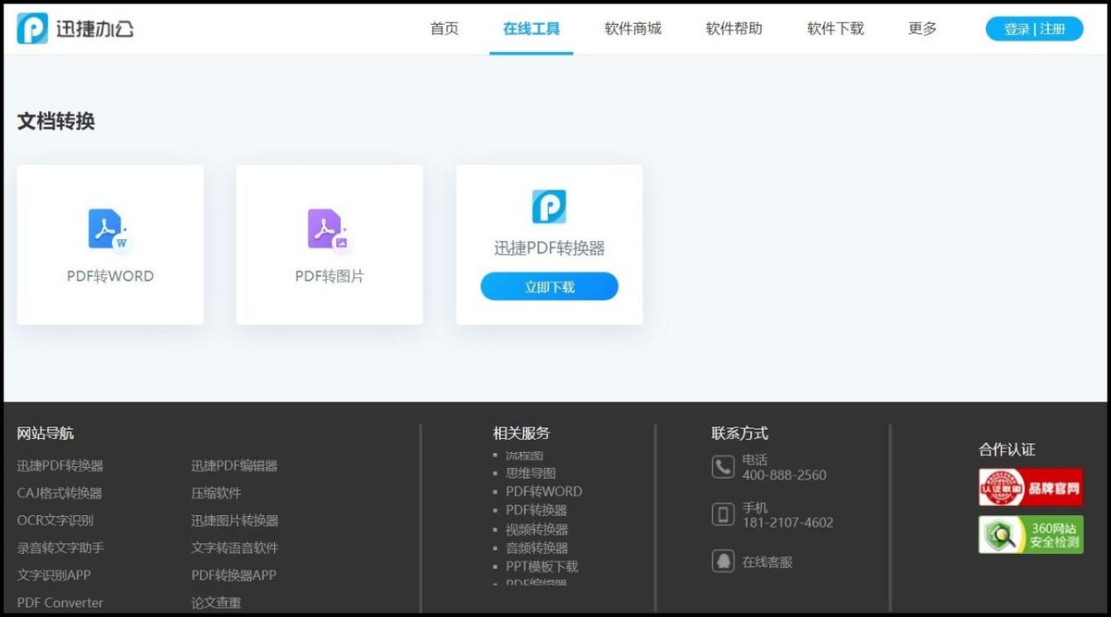
Task: Click the QQ icon beside 在线客服
Action: pos(723,561)
